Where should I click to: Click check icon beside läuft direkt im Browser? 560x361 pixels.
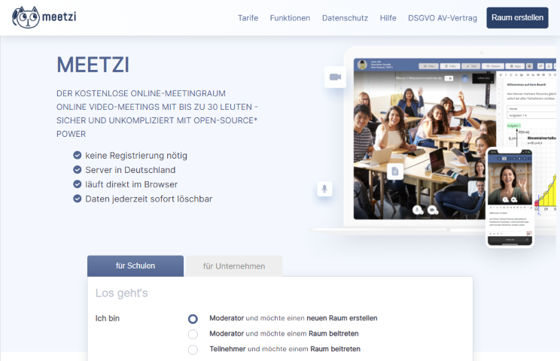pos(77,184)
